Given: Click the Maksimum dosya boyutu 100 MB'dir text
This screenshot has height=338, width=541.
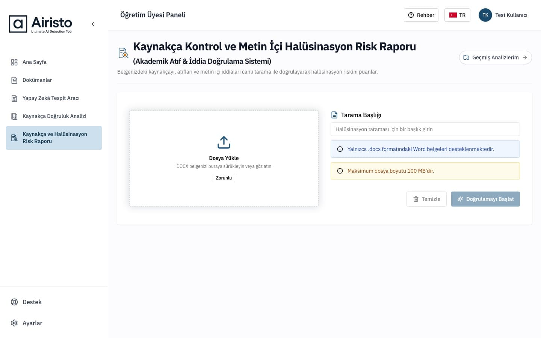Looking at the screenshot, I should [x=391, y=171].
